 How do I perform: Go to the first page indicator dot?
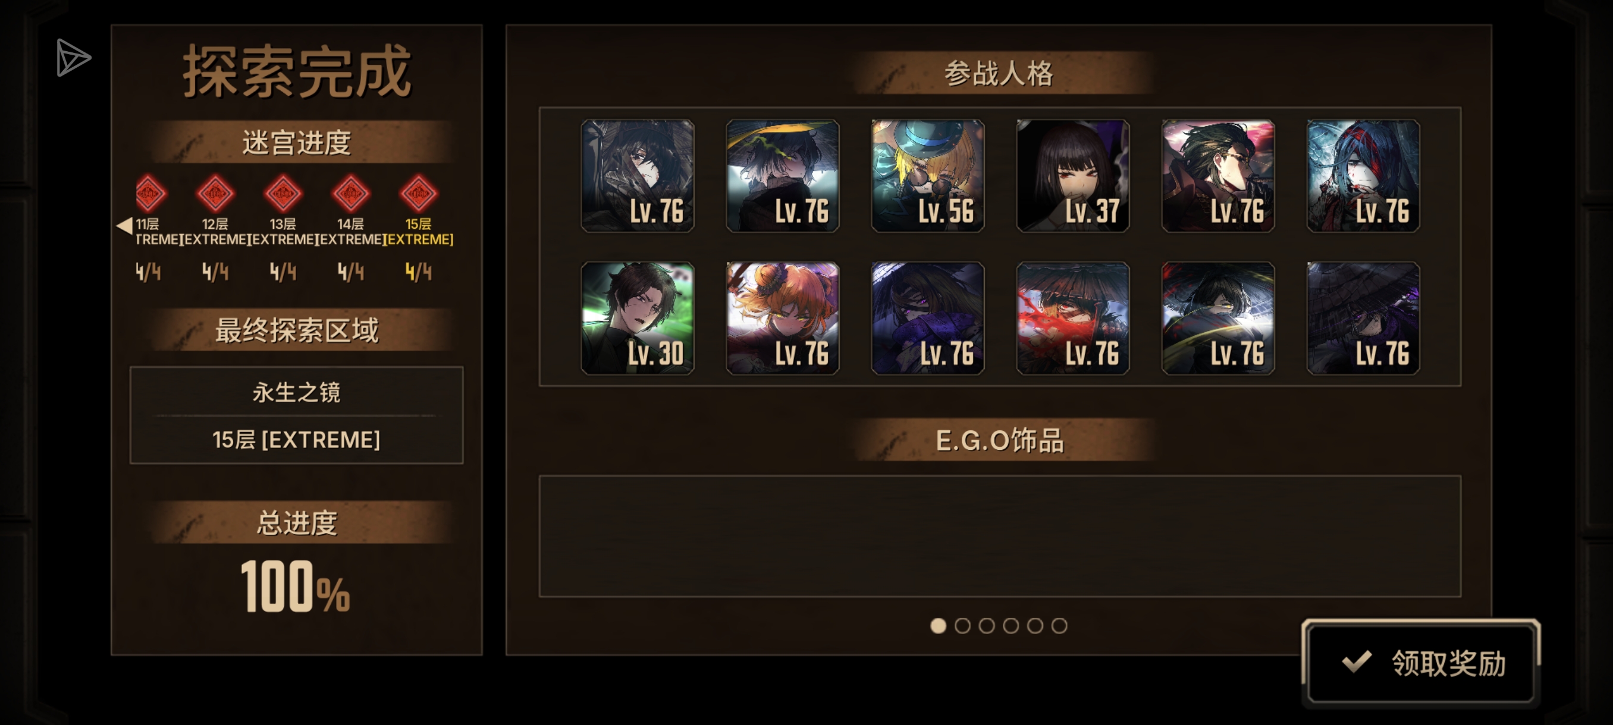(938, 626)
